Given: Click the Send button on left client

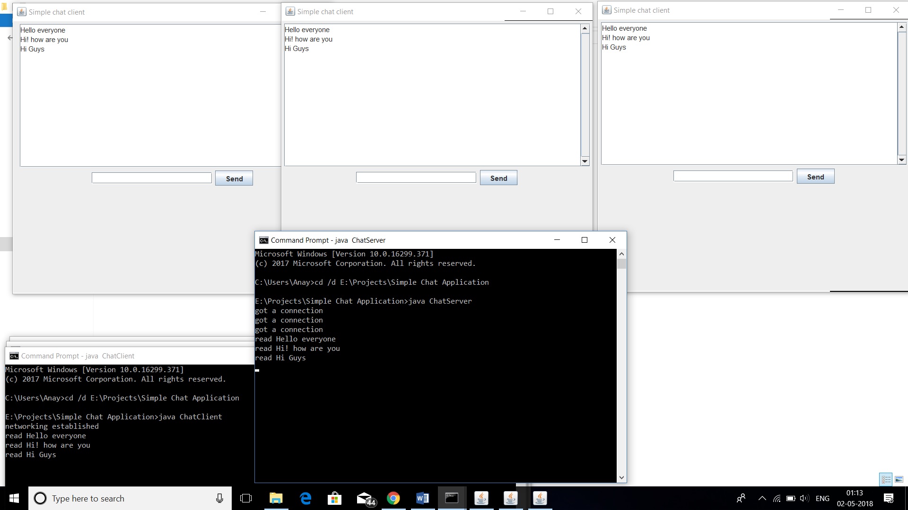Looking at the screenshot, I should (x=234, y=178).
